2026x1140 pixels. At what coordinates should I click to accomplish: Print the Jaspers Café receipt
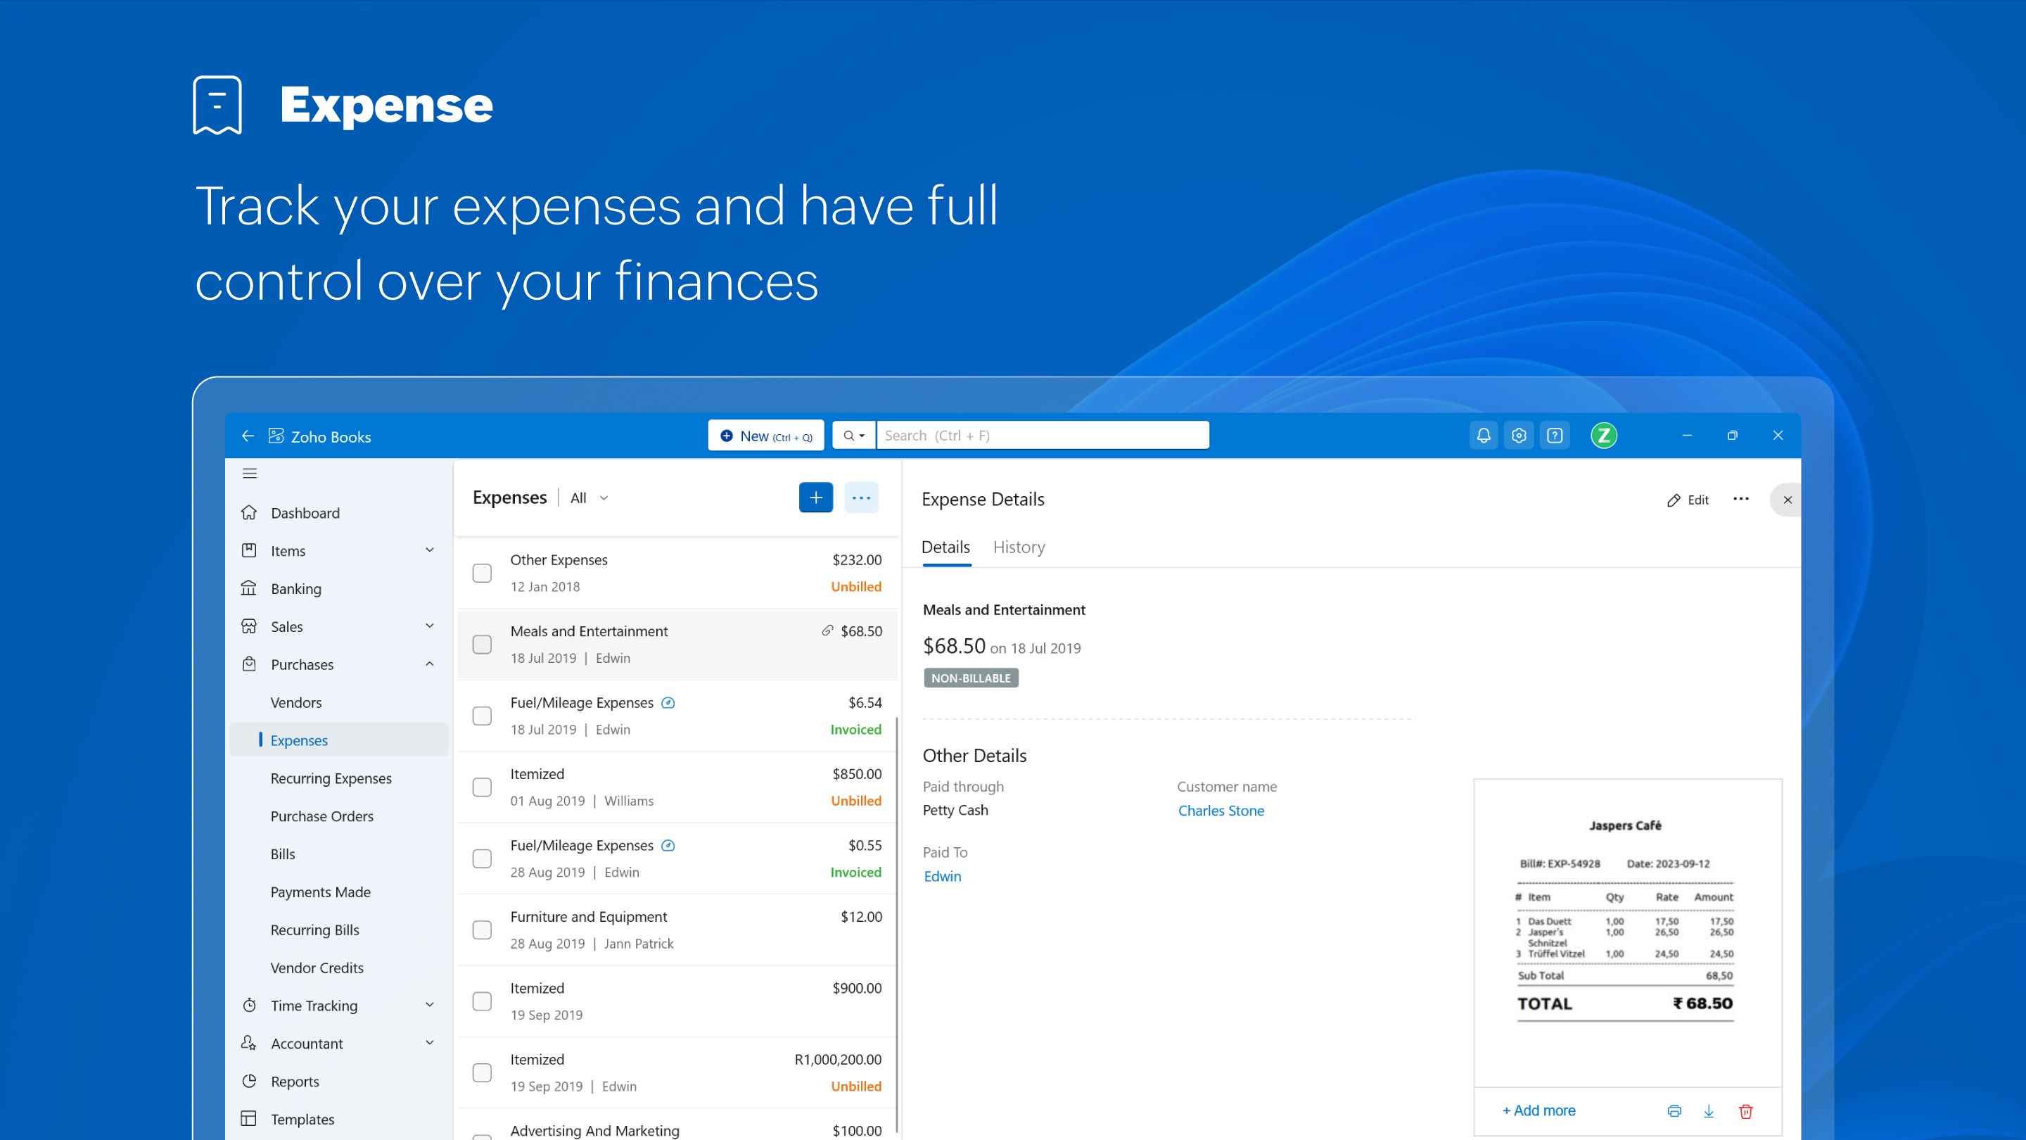(x=1674, y=1111)
